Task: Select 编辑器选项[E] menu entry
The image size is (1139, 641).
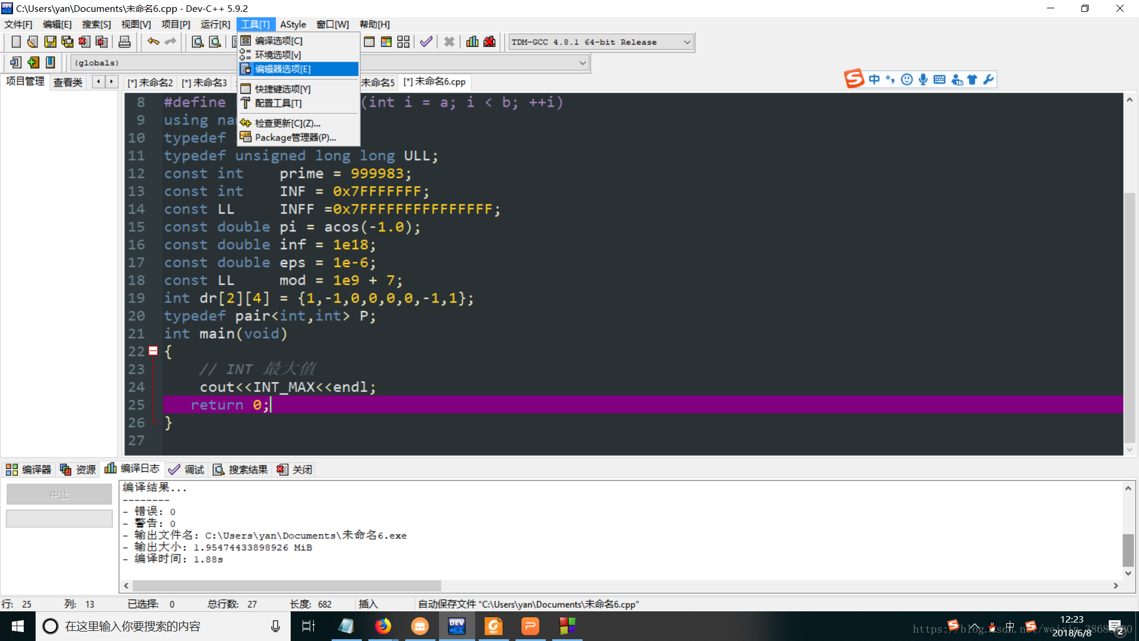Action: [x=298, y=69]
